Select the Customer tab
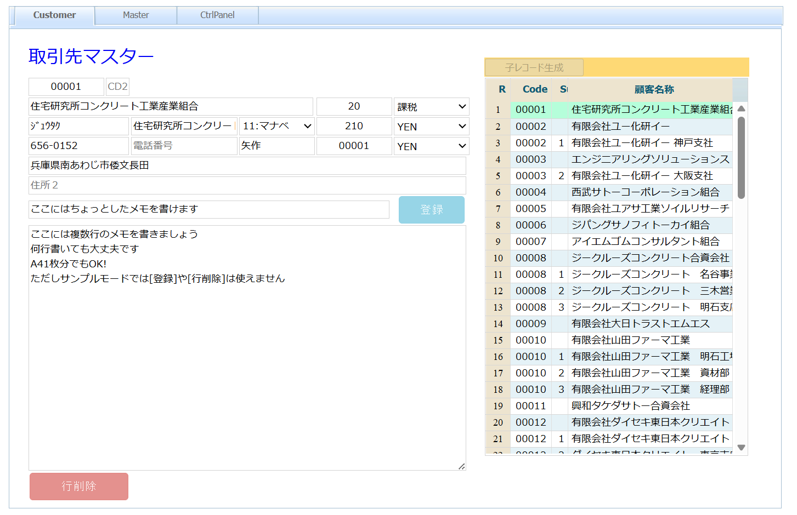 click(x=54, y=15)
